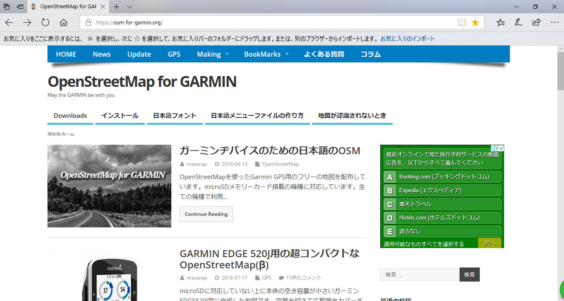This screenshot has height=301, width=564.
Task: Go forward to the next page
Action: (x=27, y=22)
